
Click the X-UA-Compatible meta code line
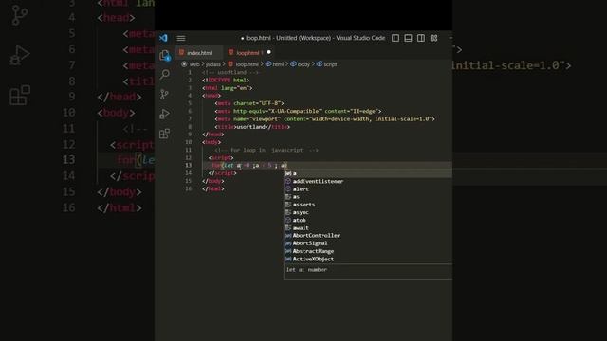click(x=298, y=111)
